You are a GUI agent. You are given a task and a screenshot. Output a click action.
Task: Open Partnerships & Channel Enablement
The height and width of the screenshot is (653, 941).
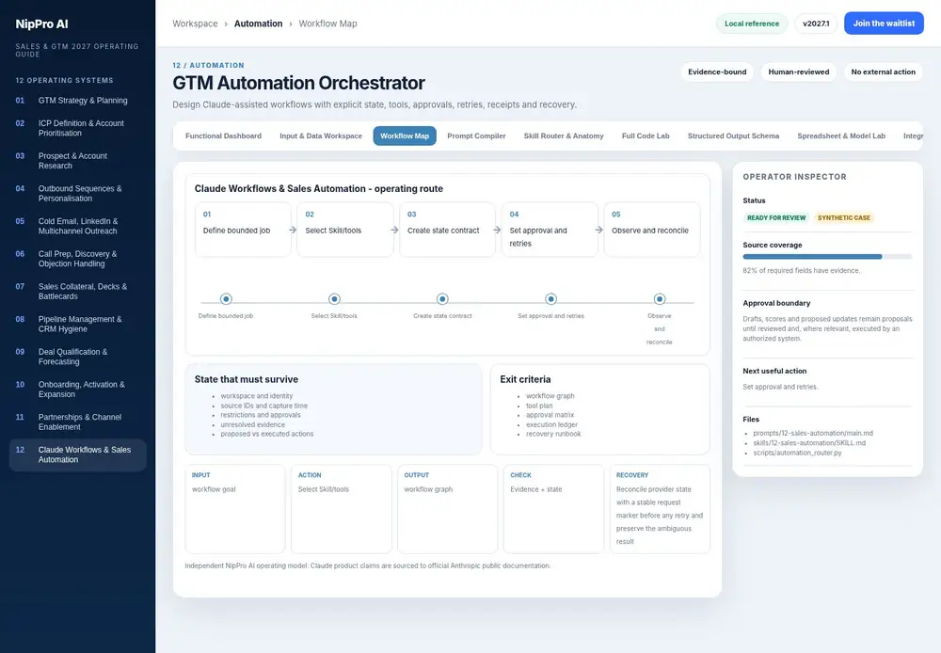[x=78, y=422]
